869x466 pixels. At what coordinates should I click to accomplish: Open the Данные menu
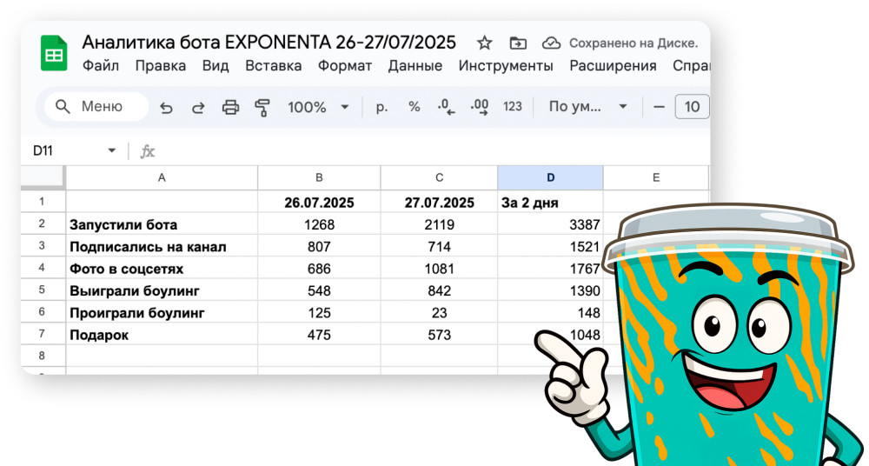click(415, 66)
